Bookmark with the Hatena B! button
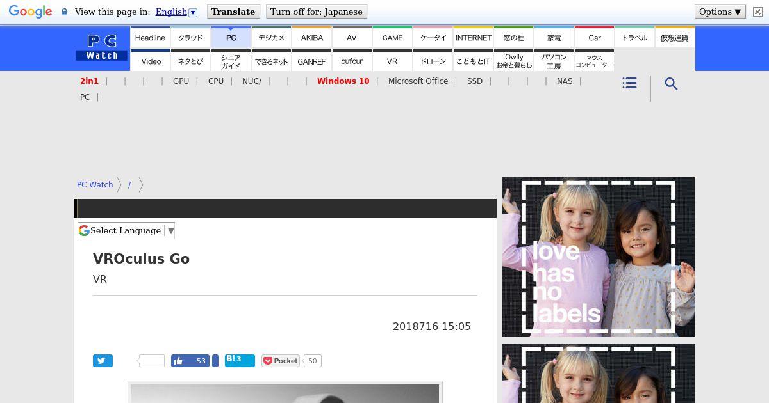769x403 pixels. tap(240, 361)
